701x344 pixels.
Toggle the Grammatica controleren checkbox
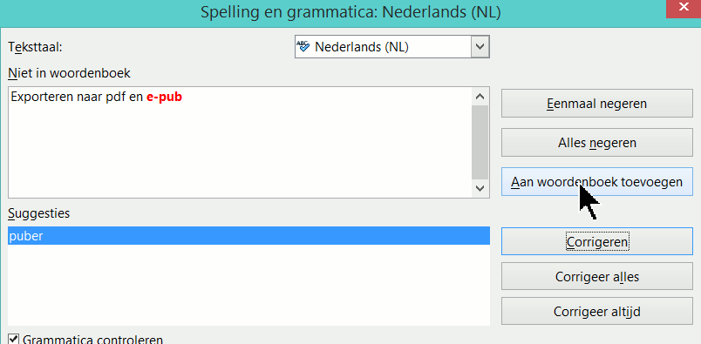14,339
